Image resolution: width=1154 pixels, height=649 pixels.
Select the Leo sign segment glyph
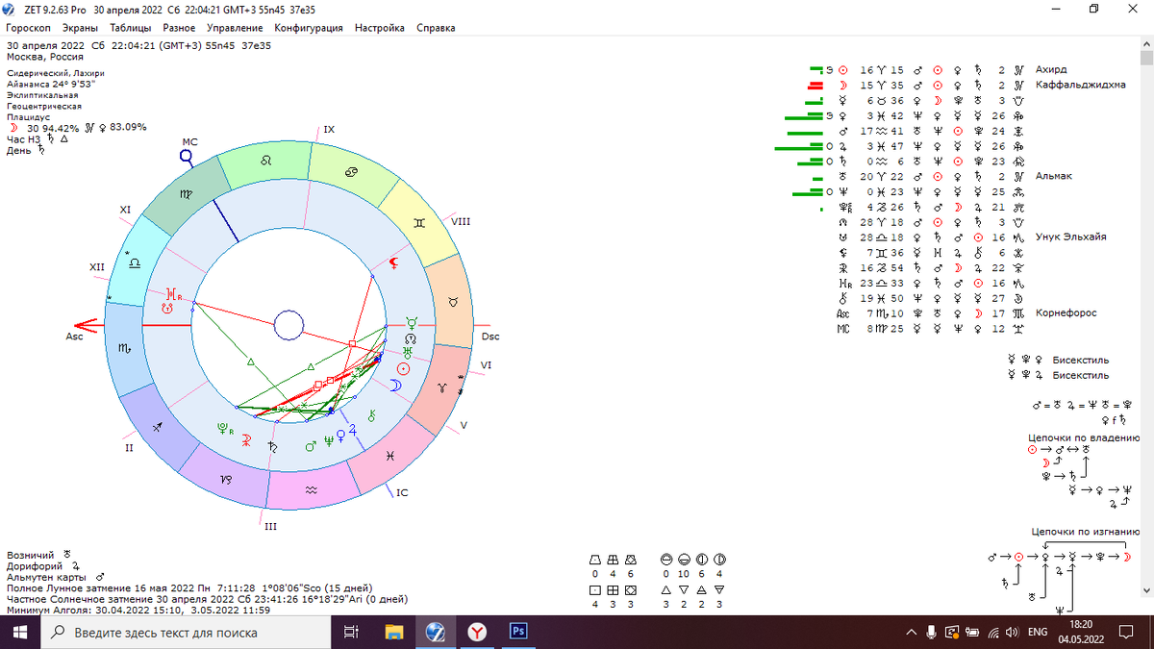[x=266, y=162]
